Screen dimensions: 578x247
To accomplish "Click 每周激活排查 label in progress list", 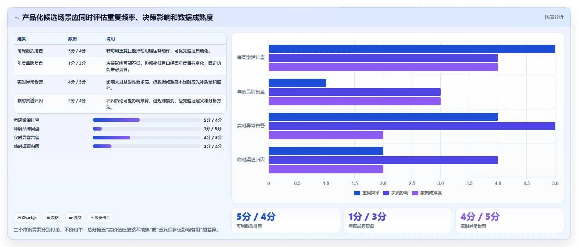I will 27,120.
